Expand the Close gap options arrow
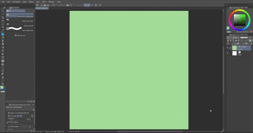This screenshot has height=133, width=253. (32, 116)
